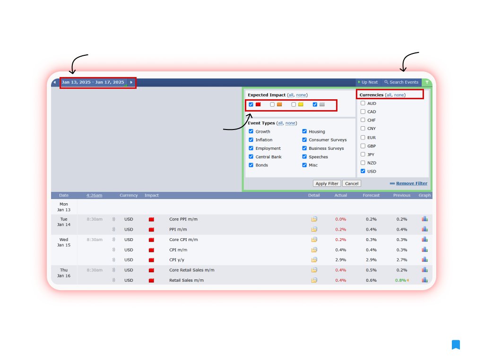Show graph for Core CPI m/m

tap(425, 239)
